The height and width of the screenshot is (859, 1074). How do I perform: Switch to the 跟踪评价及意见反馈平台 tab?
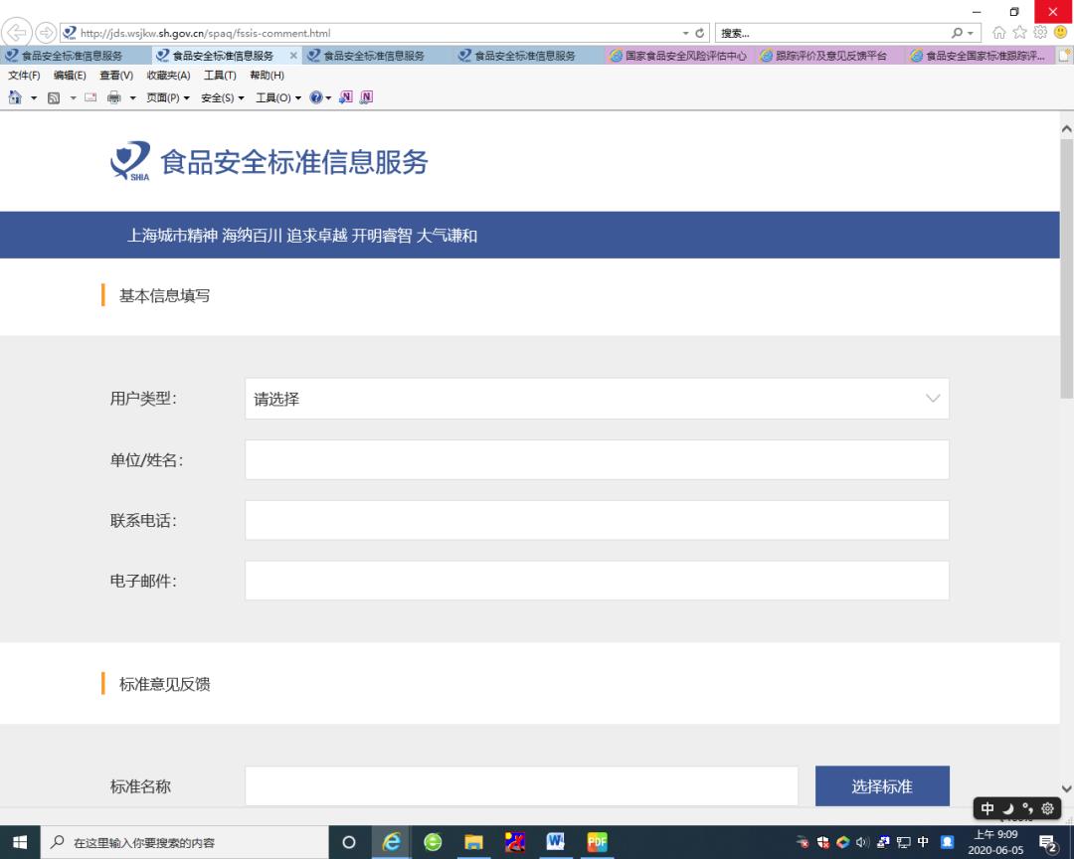pos(830,56)
